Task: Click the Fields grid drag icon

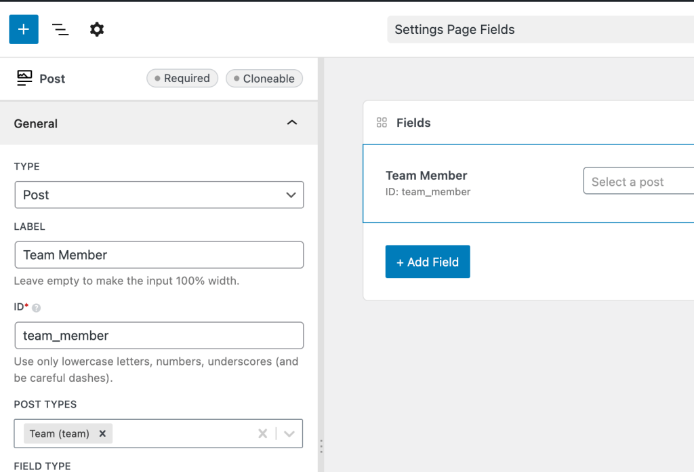Action: click(x=382, y=123)
